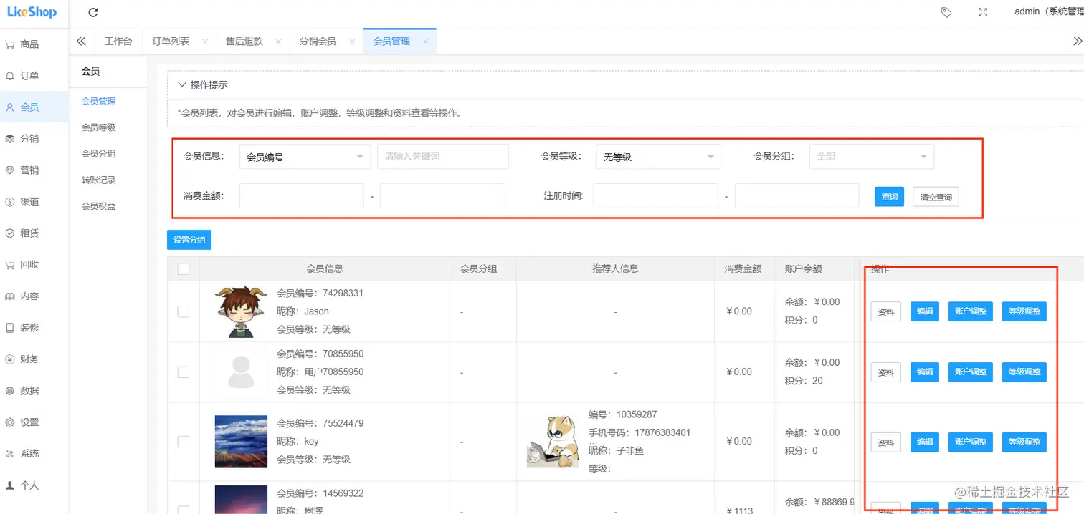Click the 注册时间 end date field

coord(797,196)
